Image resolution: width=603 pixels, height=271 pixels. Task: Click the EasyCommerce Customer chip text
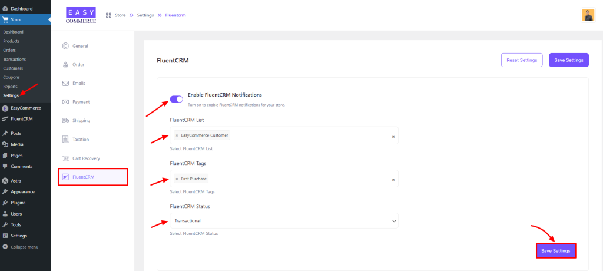[x=204, y=135]
